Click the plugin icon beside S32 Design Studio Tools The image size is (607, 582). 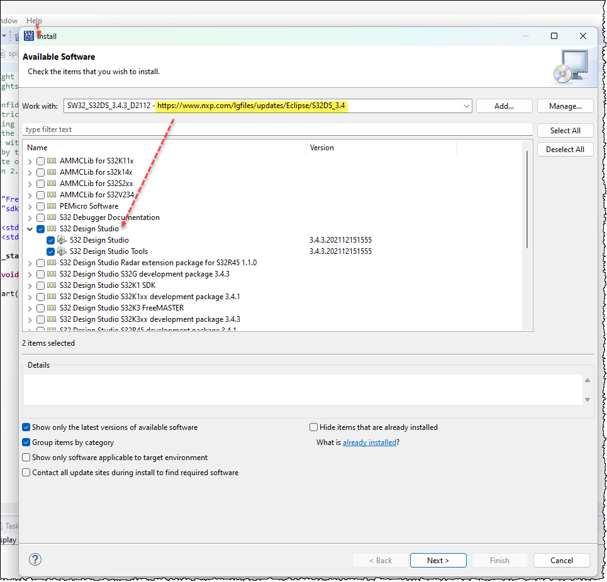coord(61,251)
